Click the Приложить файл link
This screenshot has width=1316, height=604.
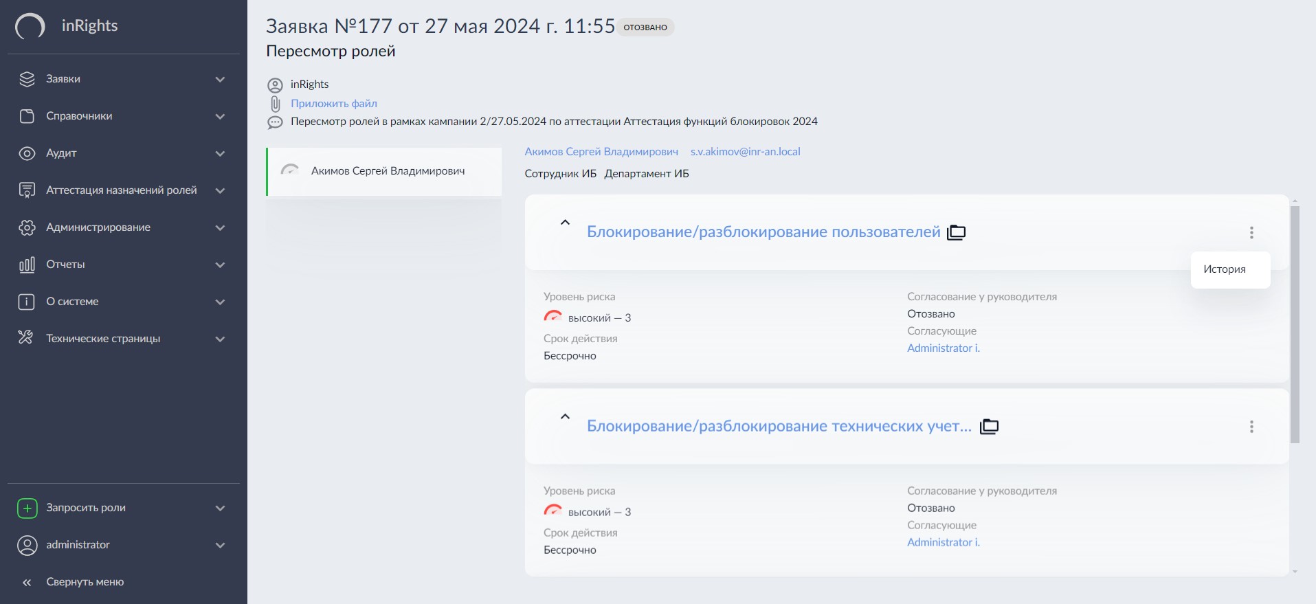coord(333,104)
